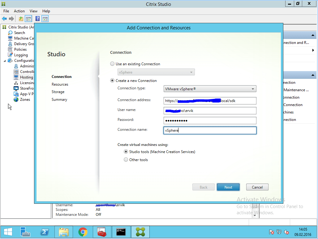
Task: Toggle the Show/Hide Console Tree toolbar icon
Action: tap(28, 19)
